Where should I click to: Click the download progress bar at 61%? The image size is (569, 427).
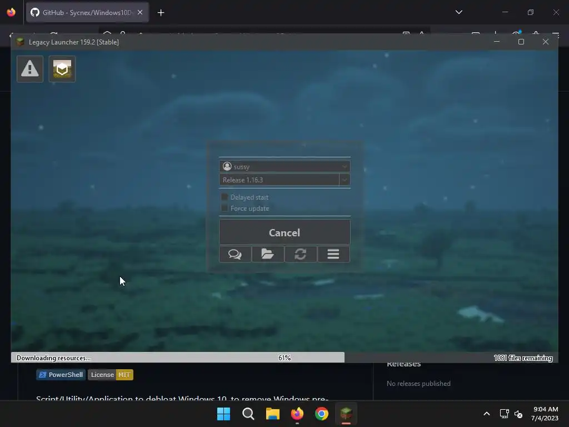tap(284, 358)
